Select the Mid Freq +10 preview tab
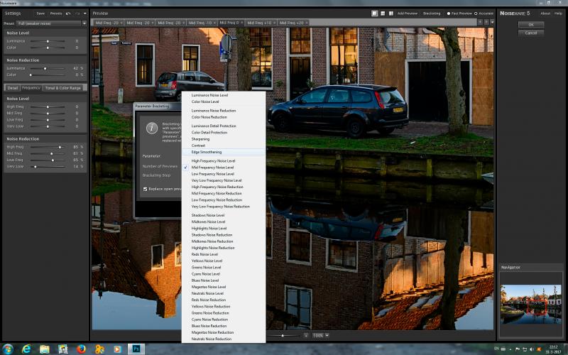Screen dimensions: 568x355 coord(259,23)
